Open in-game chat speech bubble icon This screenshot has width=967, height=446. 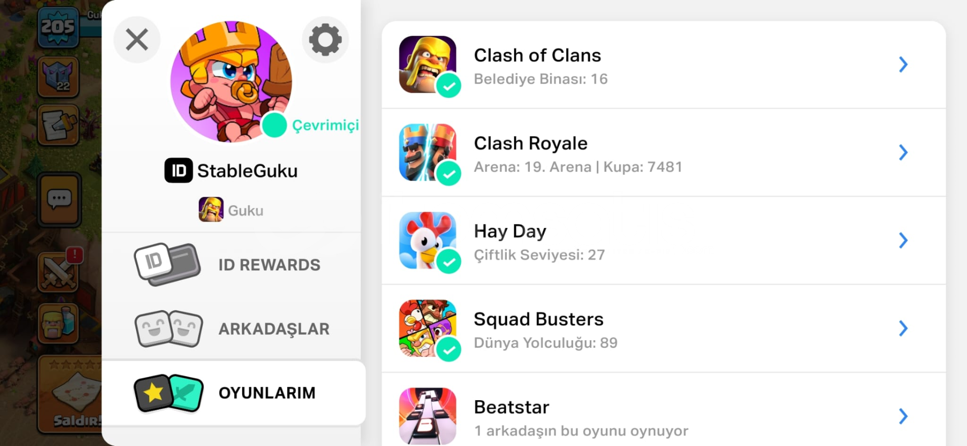tap(59, 199)
